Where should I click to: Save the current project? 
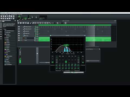tap(9, 16)
